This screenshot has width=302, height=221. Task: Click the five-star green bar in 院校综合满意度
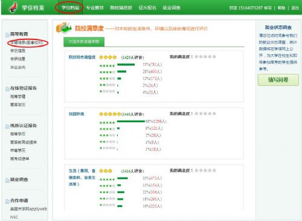click(x=126, y=65)
